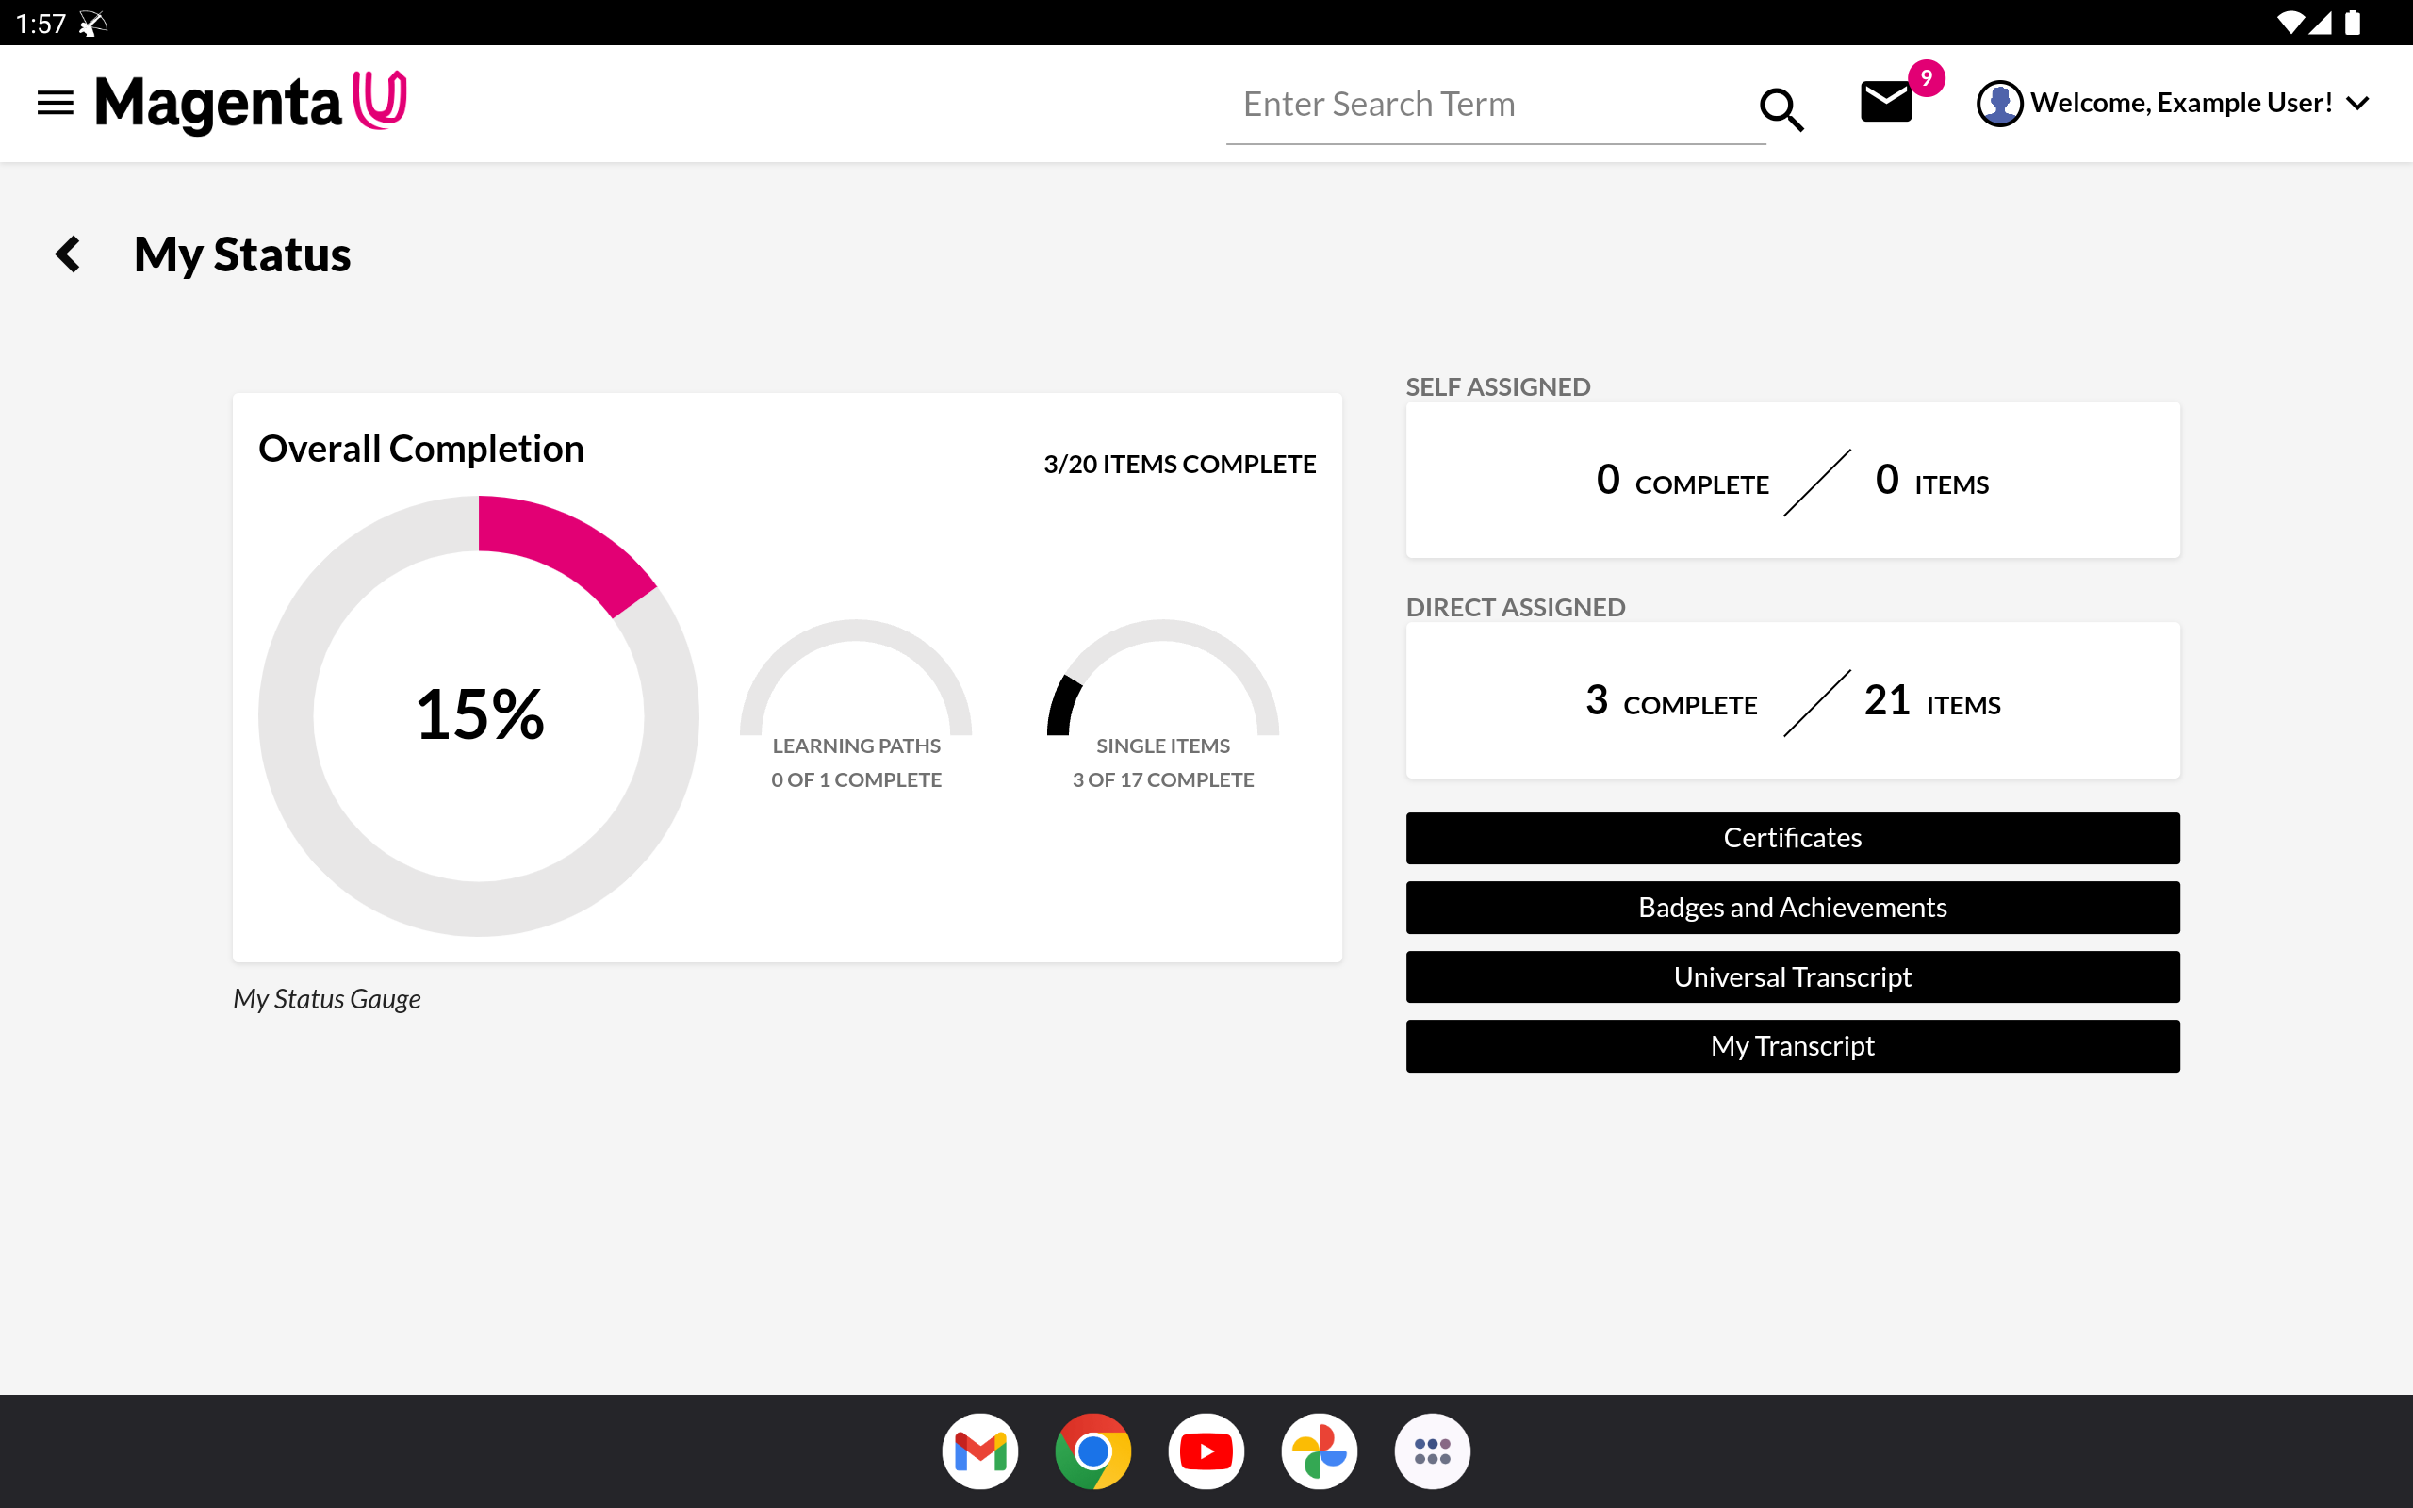Tap the battery status icon
The width and height of the screenshot is (2413, 1508).
click(2352, 22)
